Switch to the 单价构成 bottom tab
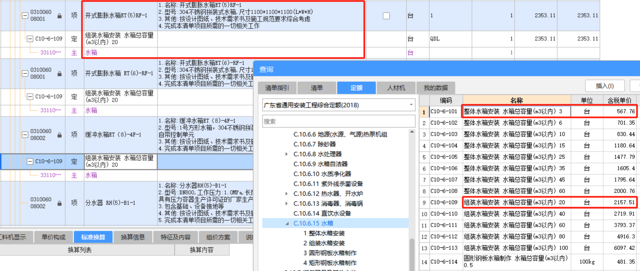Viewport: 640px width, 271px height. 54,237
